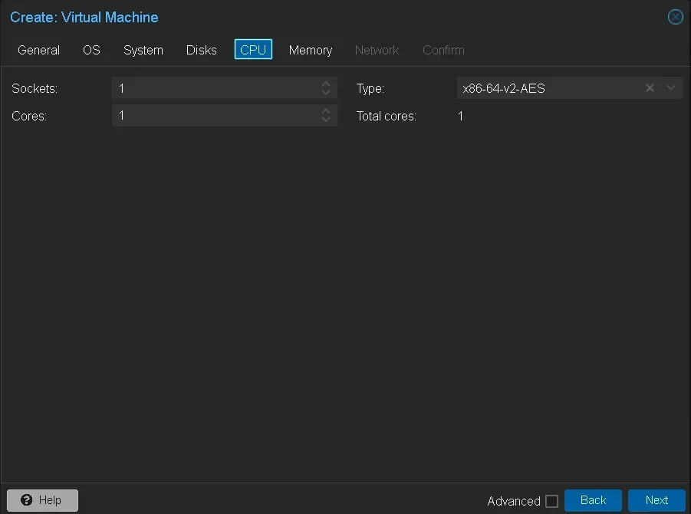Close the Create Virtual Machine dialog
Image resolution: width=691 pixels, height=514 pixels.
coord(674,17)
